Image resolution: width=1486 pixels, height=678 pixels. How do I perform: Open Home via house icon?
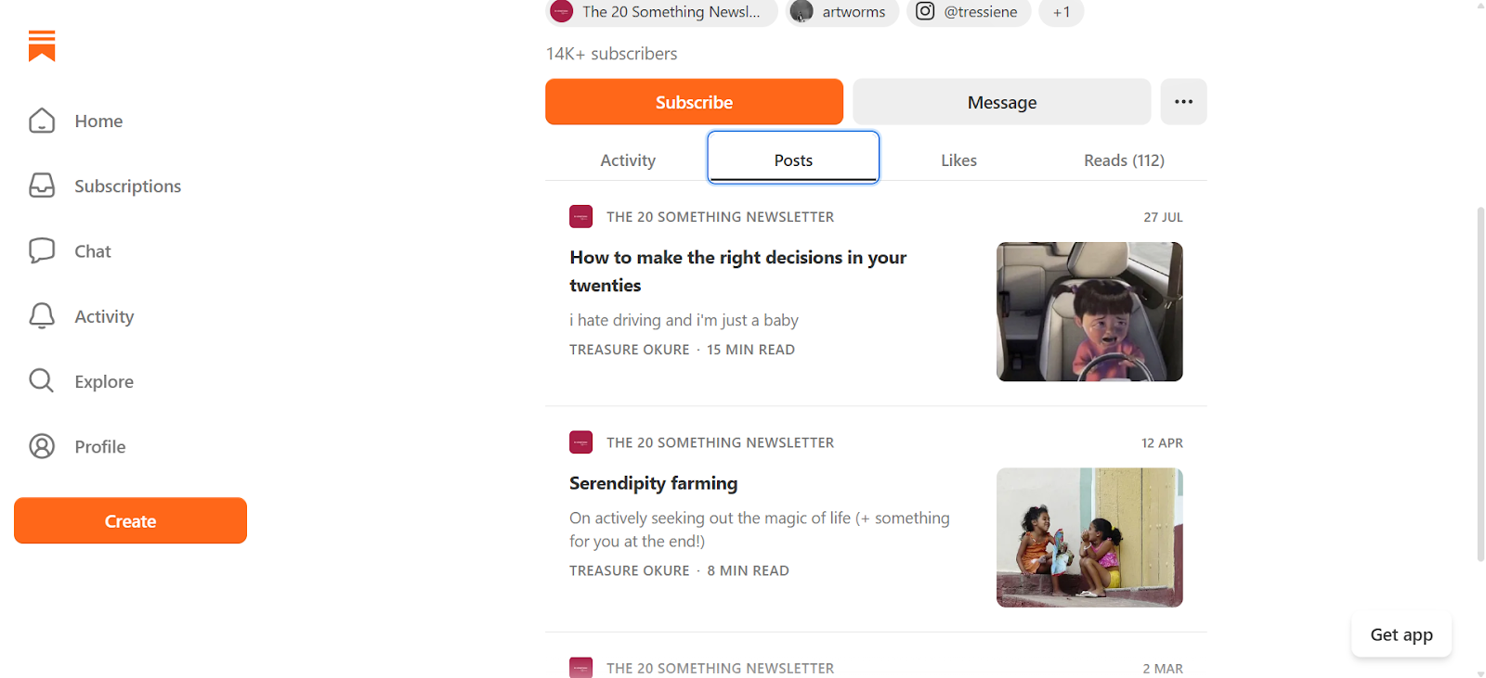point(42,121)
